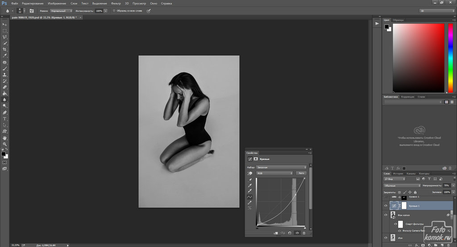Hide the Фильтр Camera Raw effect
The height and width of the screenshot is (247, 457).
point(399,231)
